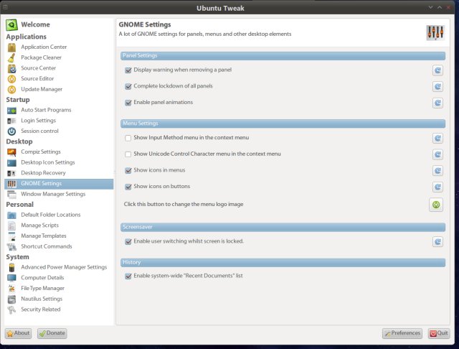Open the Welcome page
The width and height of the screenshot is (459, 349).
pos(35,24)
